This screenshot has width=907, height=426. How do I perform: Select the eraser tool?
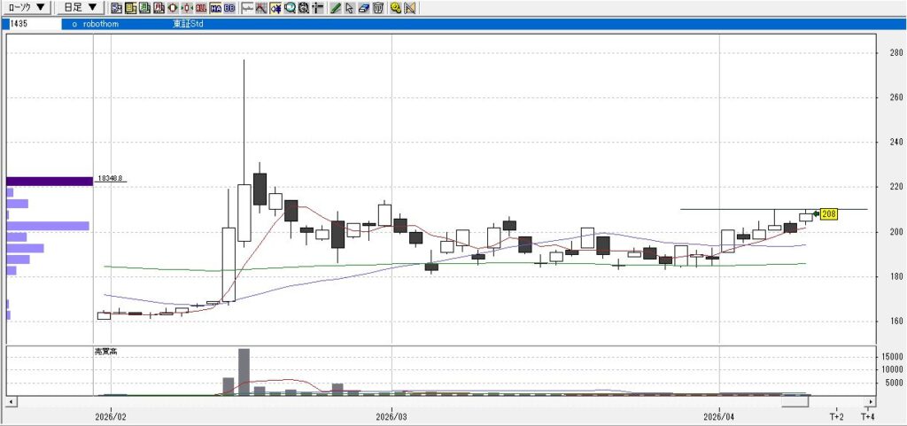[363, 9]
